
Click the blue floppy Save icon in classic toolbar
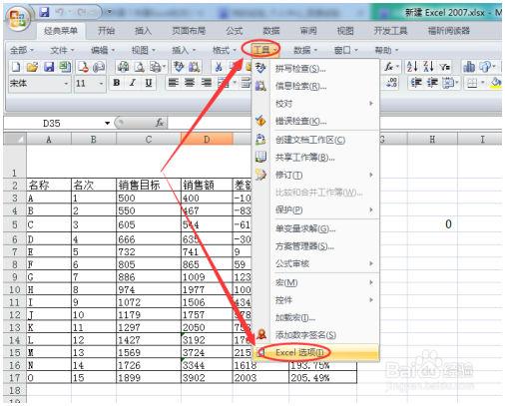(49, 68)
